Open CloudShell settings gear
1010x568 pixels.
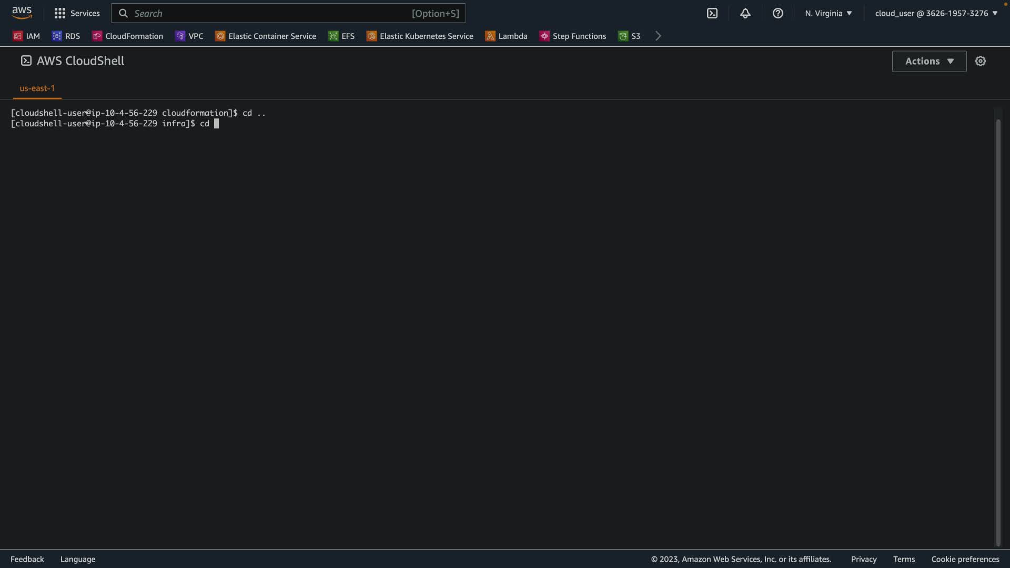coord(980,61)
